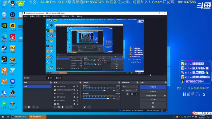Mute the 桌面音频 speaker icon
212x119 pixels.
coord(114,99)
